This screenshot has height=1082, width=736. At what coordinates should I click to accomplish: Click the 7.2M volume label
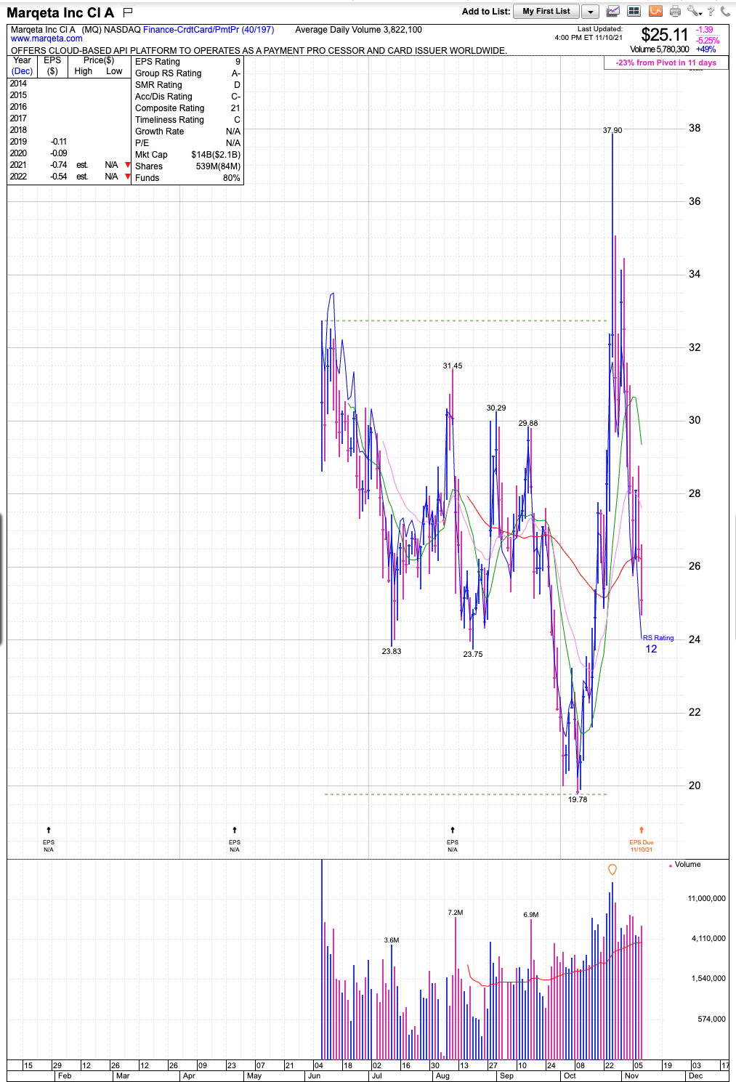456,912
